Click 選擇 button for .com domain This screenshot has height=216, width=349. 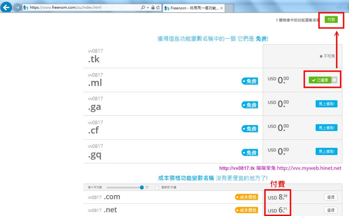click(331, 197)
